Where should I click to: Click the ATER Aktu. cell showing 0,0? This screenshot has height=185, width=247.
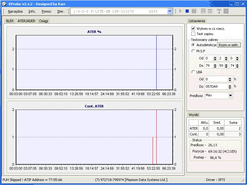[204, 128]
